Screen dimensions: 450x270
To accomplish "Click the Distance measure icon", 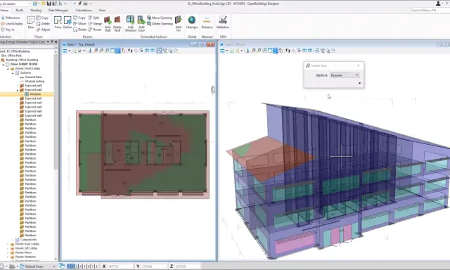I will pos(207,20).
